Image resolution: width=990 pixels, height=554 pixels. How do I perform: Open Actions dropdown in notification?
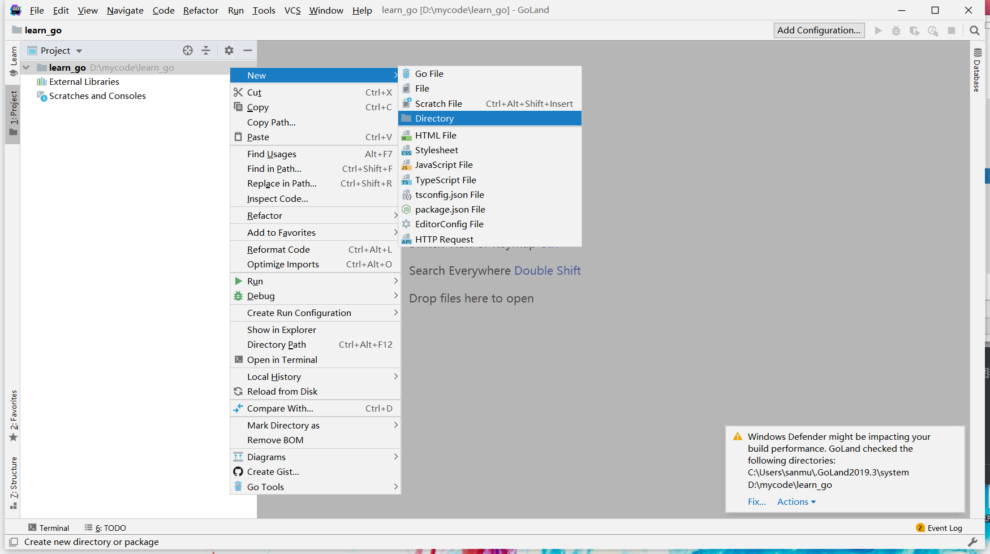(x=796, y=502)
